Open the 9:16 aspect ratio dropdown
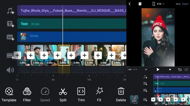Image resolution: width=190 pixels, height=106 pixels. [x=158, y=4]
